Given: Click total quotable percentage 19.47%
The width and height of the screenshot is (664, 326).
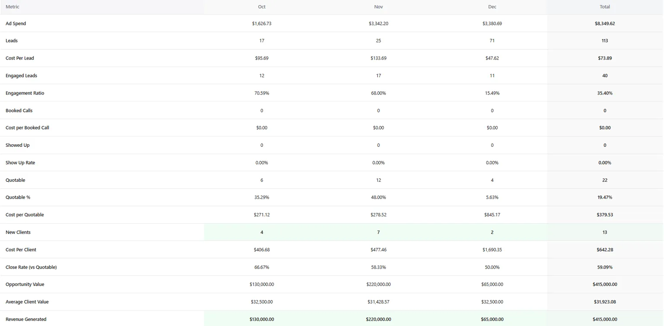Looking at the screenshot, I should [605, 197].
